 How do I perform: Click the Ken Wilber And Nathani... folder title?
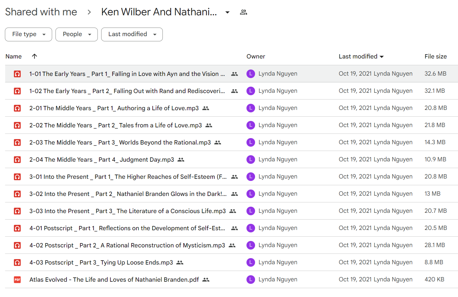tap(159, 12)
